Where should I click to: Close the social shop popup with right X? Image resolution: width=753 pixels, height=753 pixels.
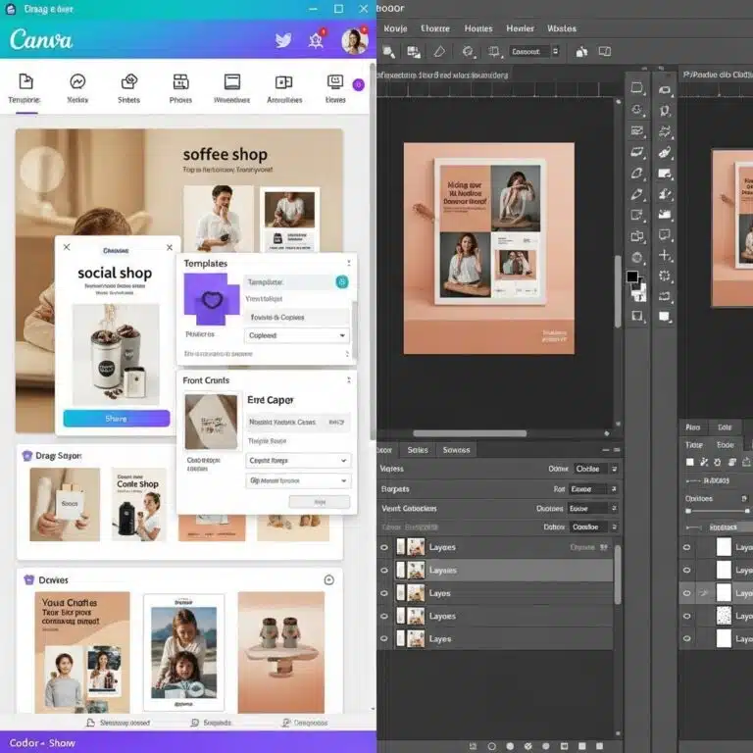170,248
